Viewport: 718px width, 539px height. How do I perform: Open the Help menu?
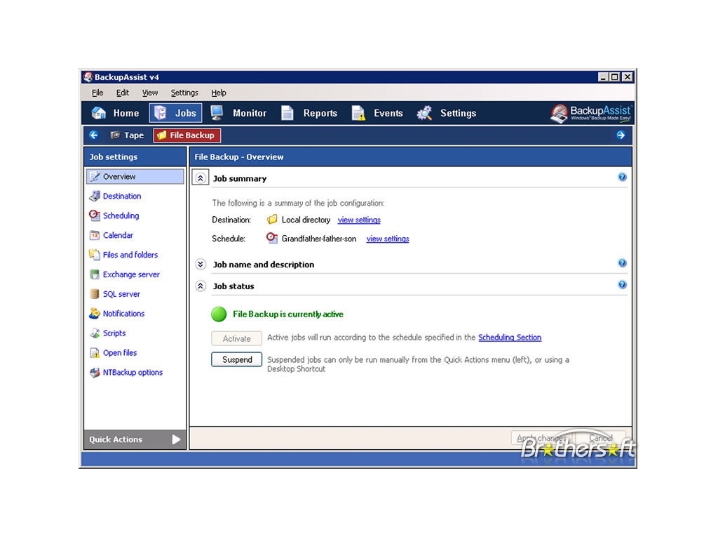pyautogui.click(x=219, y=93)
